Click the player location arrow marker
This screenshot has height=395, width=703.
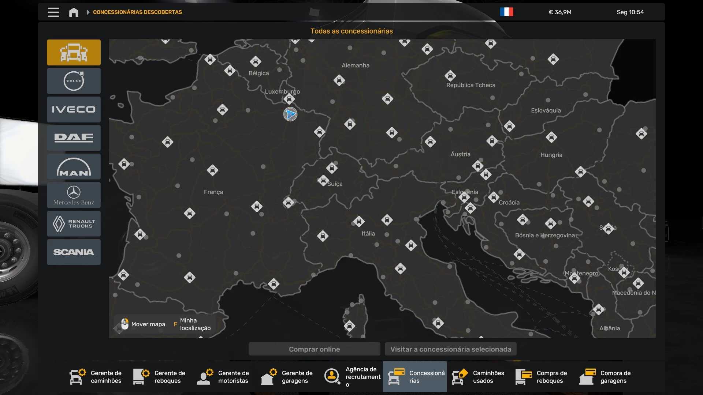coord(290,114)
